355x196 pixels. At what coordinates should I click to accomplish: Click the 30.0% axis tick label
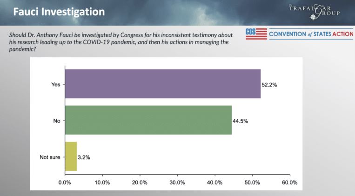coord(177,183)
